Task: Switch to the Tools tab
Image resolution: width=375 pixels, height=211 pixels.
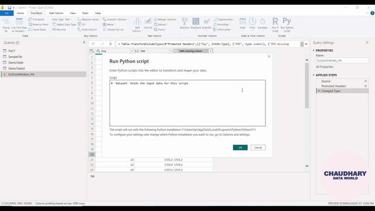Action: (85, 13)
